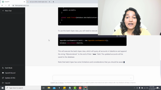Click the send message icon
This screenshot has width=161, height=90.
click(x=131, y=78)
